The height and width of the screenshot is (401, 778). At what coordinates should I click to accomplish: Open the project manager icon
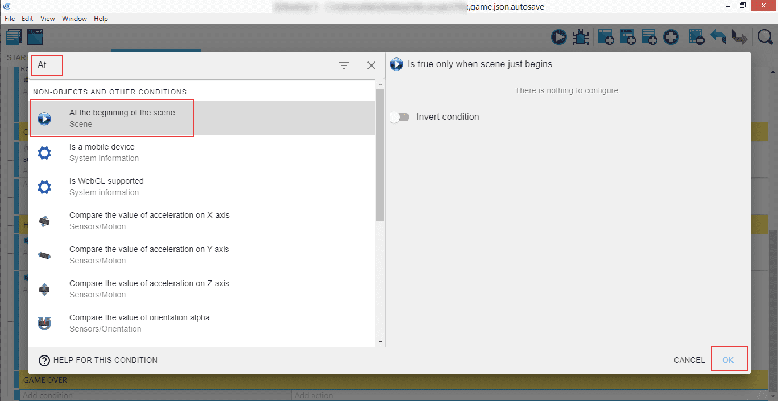[x=14, y=38]
